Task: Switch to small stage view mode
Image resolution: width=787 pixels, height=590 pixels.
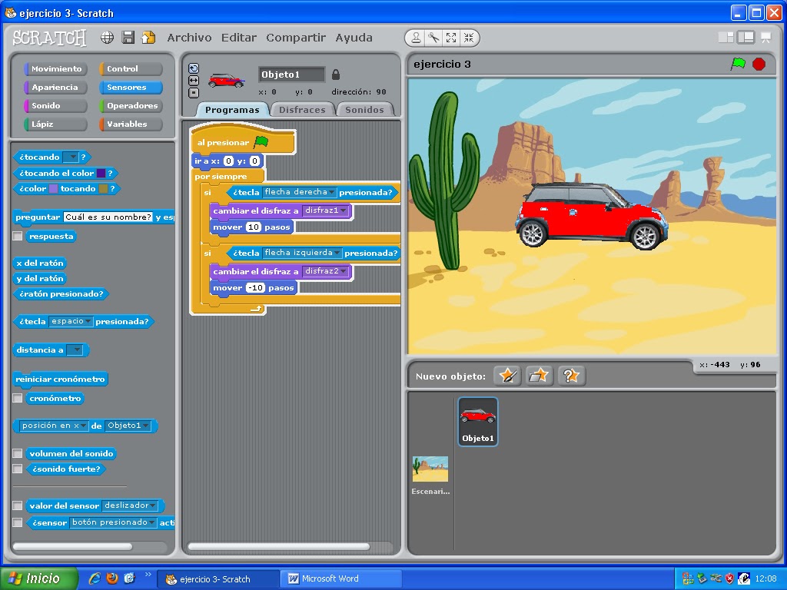Action: pyautogui.click(x=726, y=38)
